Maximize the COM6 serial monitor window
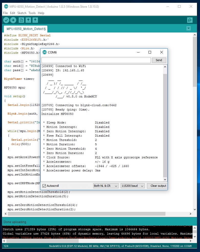 [x=150, y=52]
